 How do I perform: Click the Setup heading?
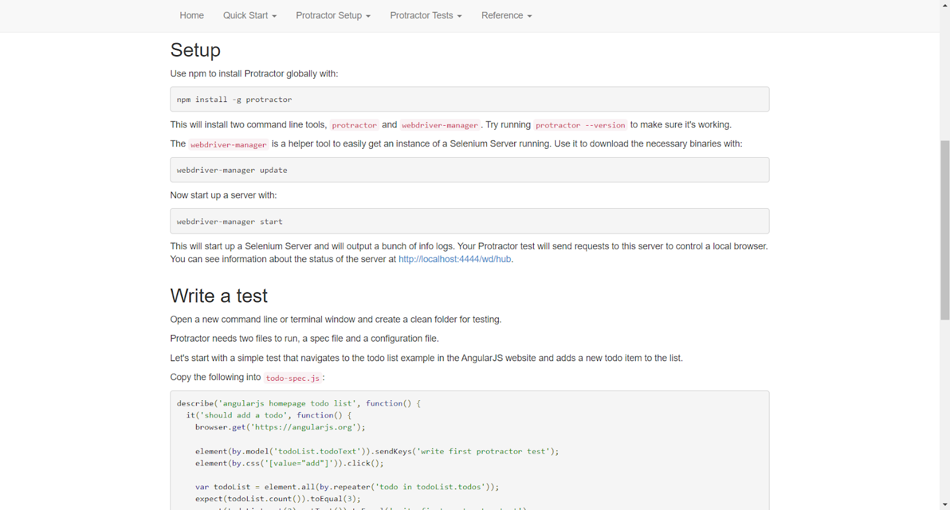click(x=195, y=50)
